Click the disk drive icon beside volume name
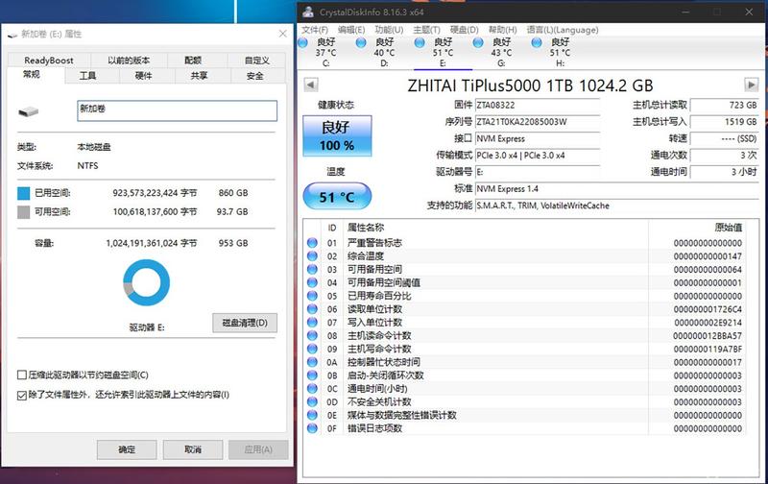This screenshot has height=484, width=768. tap(29, 111)
